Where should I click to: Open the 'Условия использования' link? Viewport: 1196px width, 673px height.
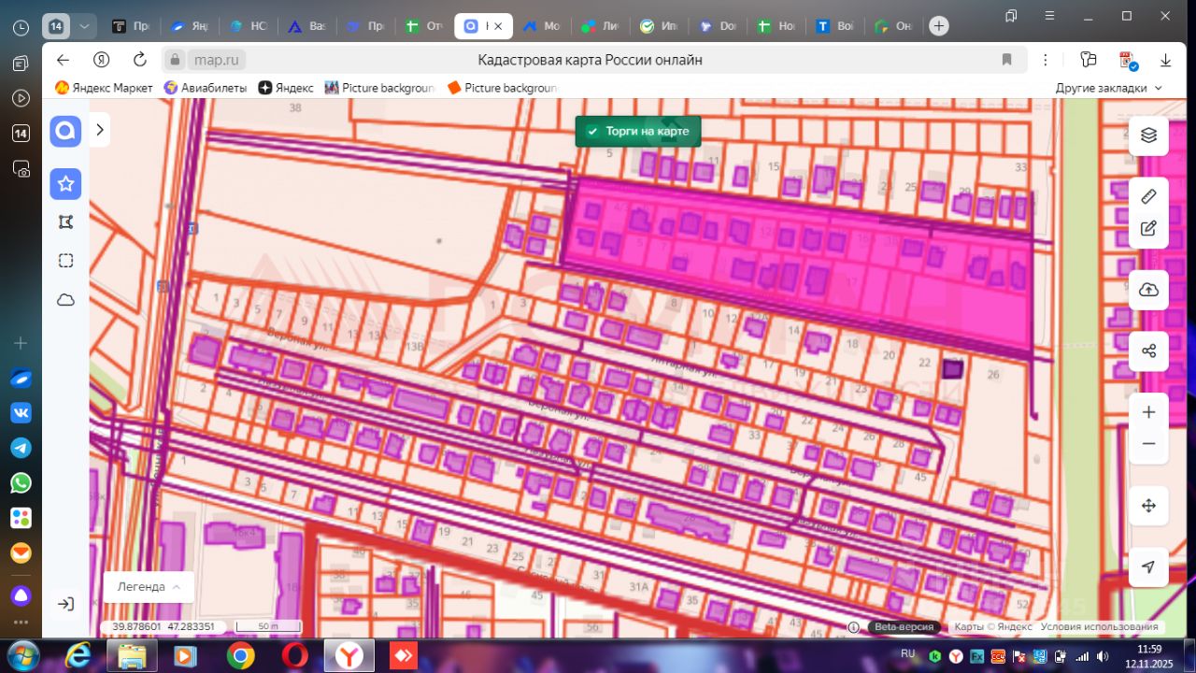pos(1099,627)
